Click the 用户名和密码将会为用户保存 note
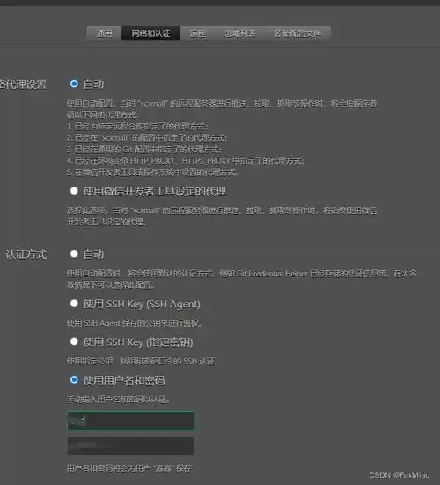The image size is (440, 485). click(129, 468)
